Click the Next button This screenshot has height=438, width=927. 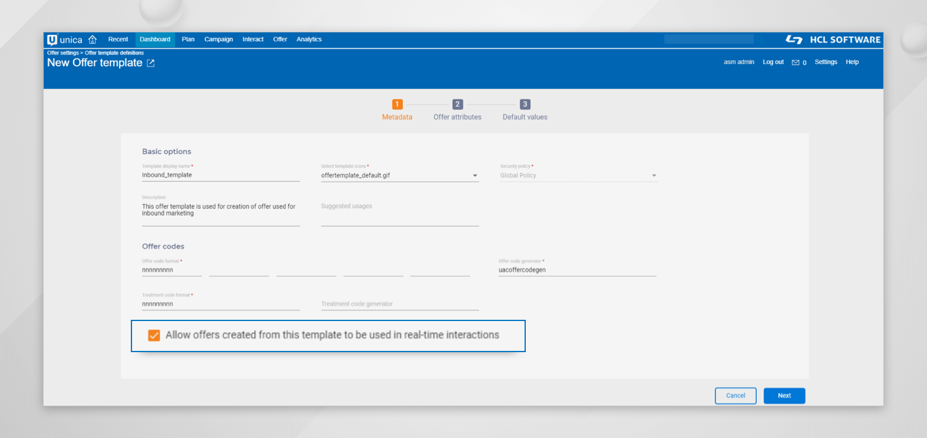click(784, 396)
